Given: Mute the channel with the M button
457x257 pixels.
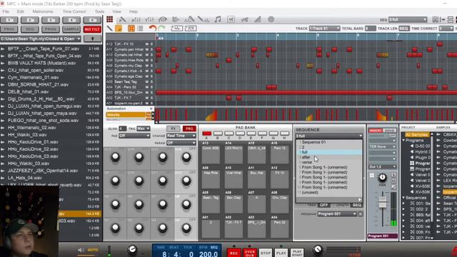Looking at the screenshot, I should click(x=393, y=181).
